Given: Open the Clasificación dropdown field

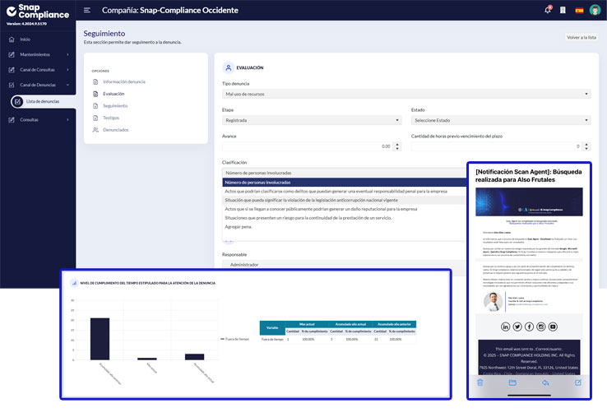Looking at the screenshot, I should point(345,173).
